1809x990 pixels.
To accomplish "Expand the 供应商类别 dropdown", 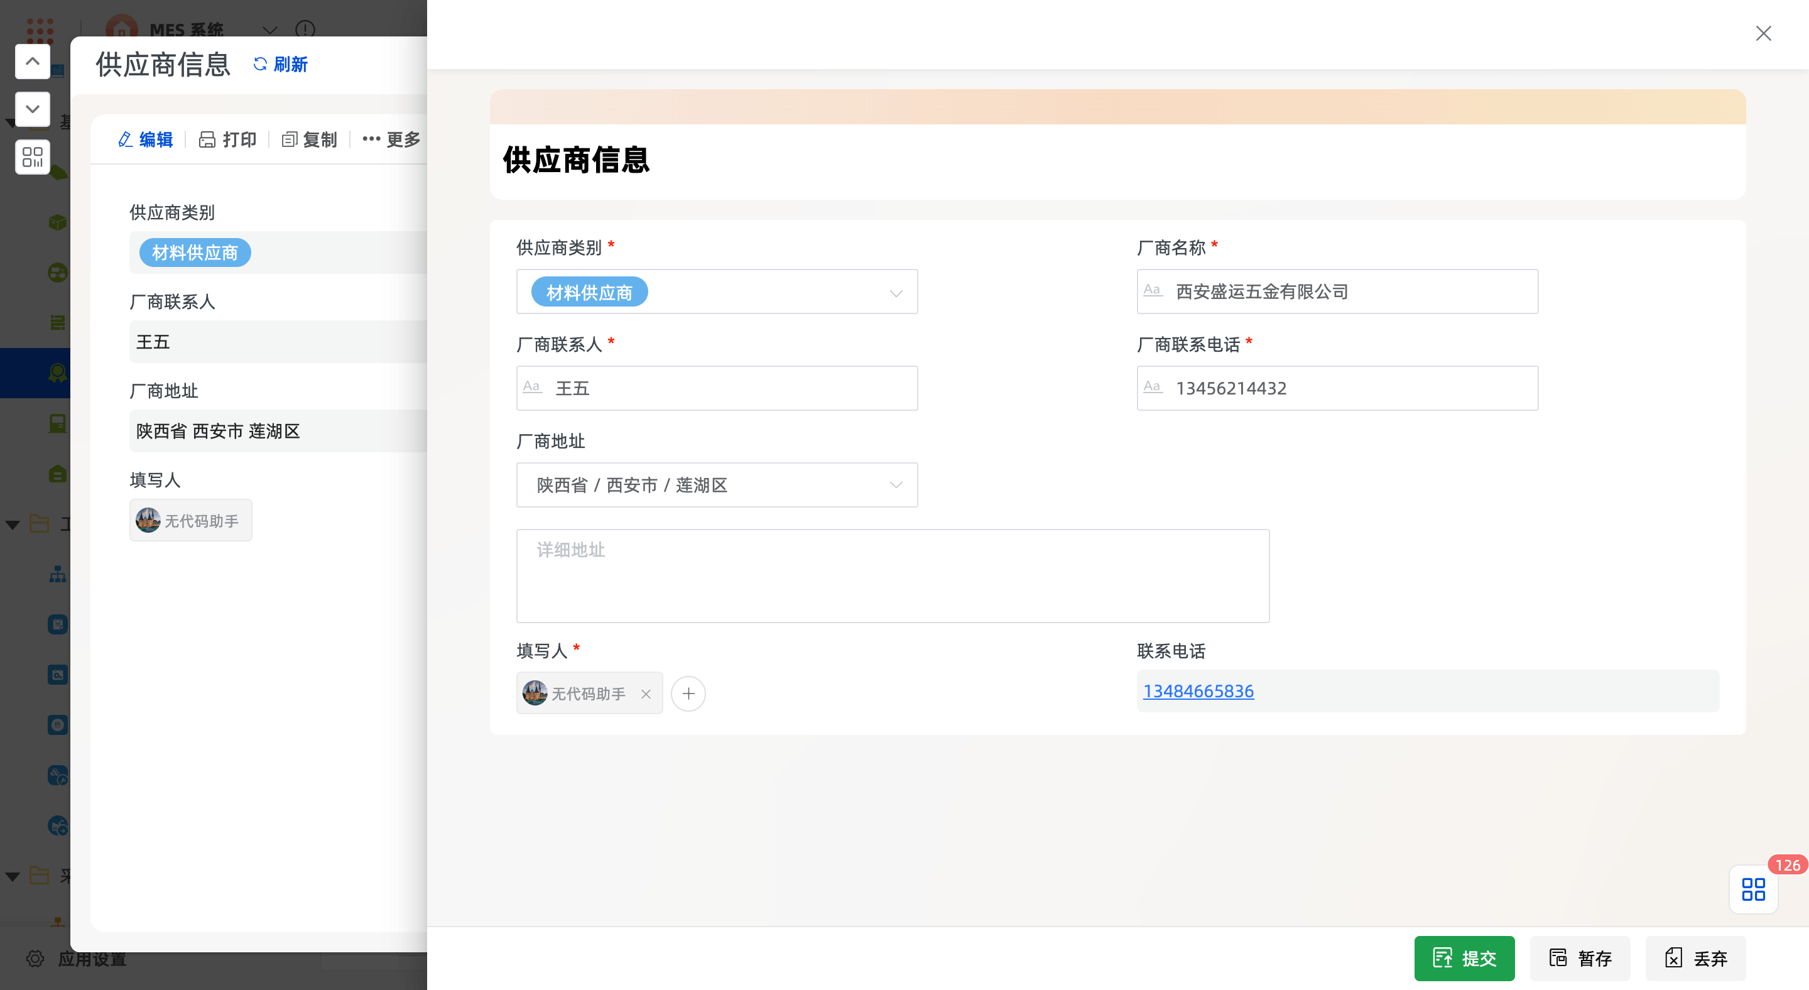I will 895,292.
